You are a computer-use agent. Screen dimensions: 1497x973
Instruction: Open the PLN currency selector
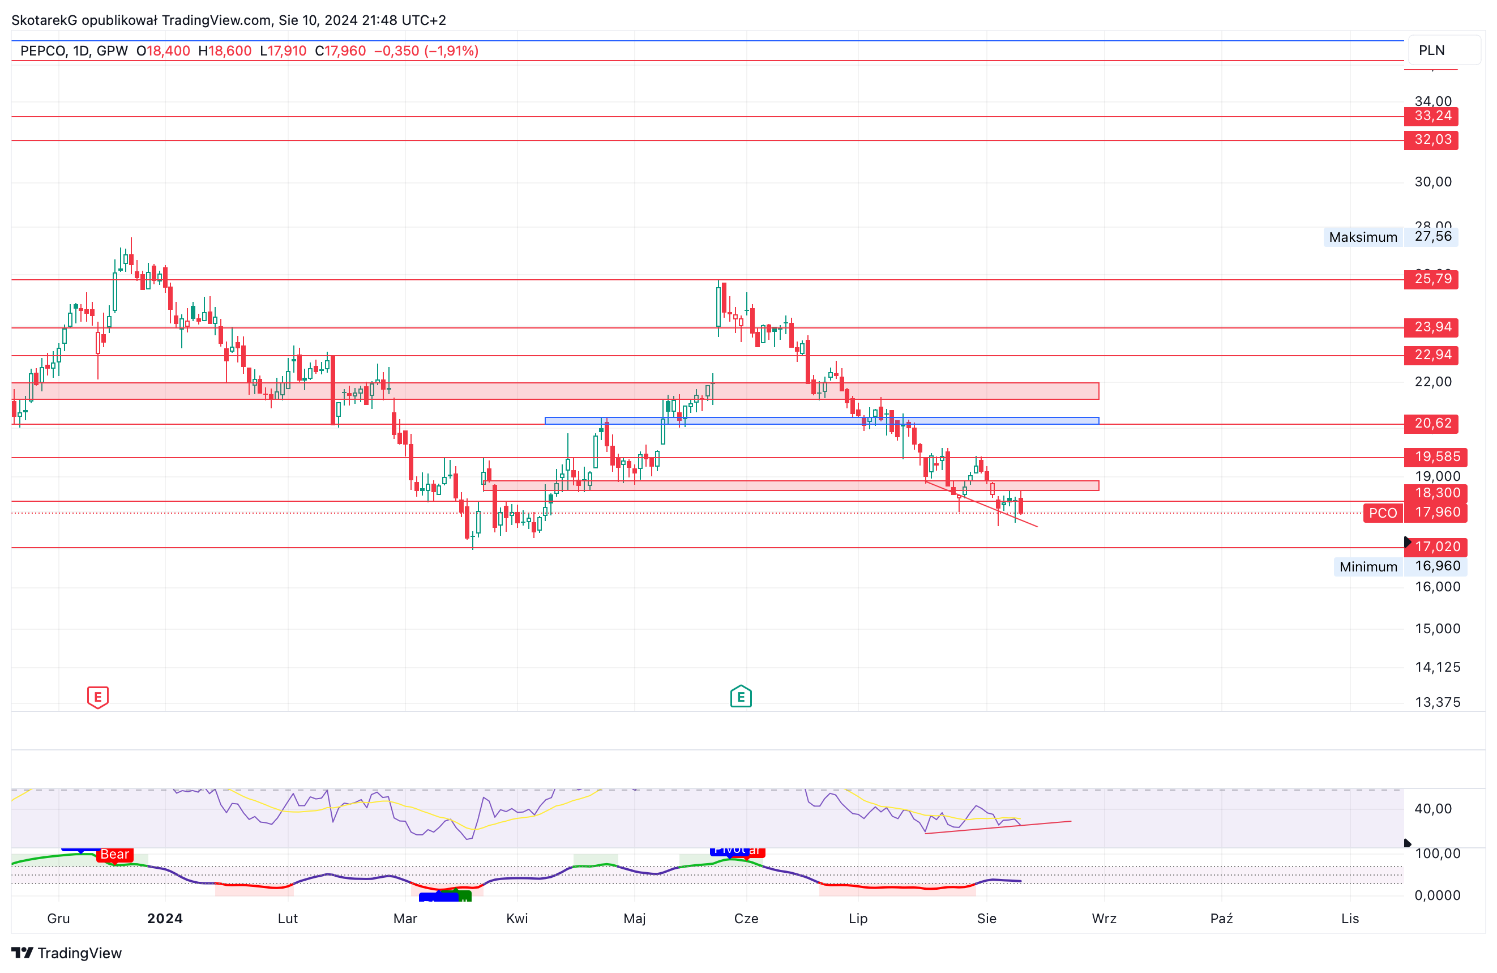point(1444,50)
